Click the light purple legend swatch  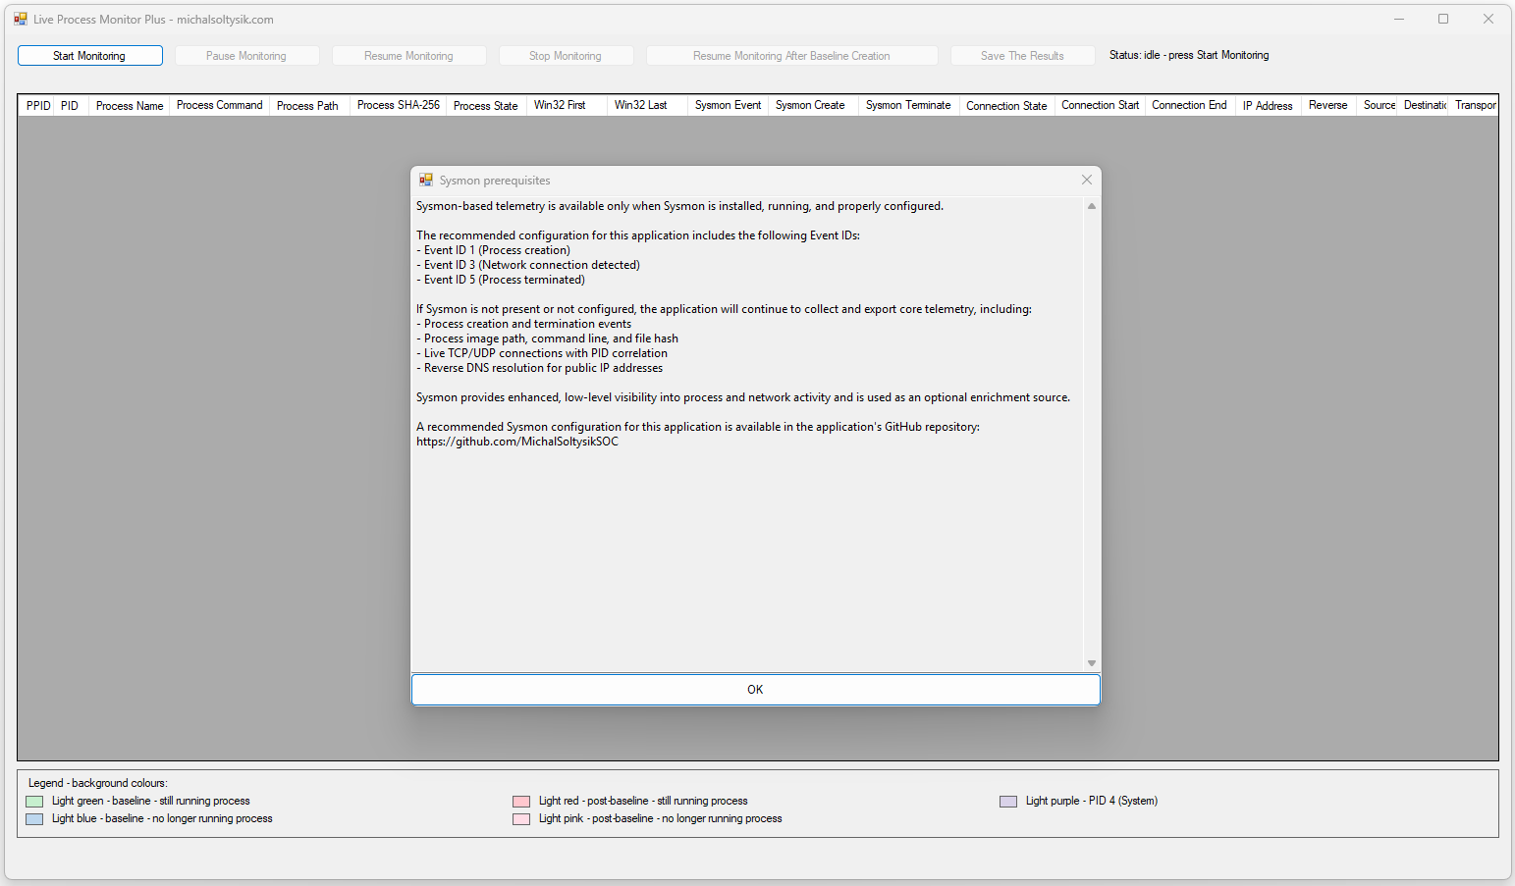[1008, 802]
